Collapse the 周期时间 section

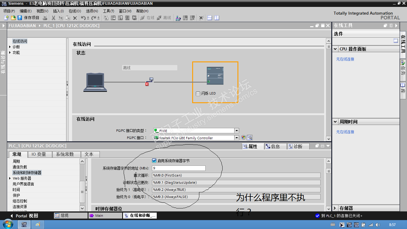[x=335, y=122]
